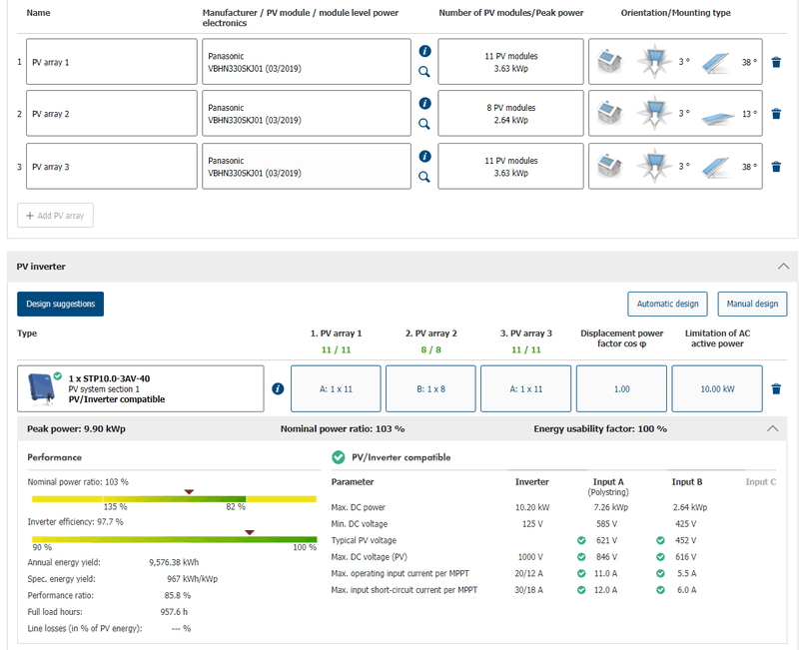Select the Manual design button
The height and width of the screenshot is (650, 799).
[x=752, y=304]
